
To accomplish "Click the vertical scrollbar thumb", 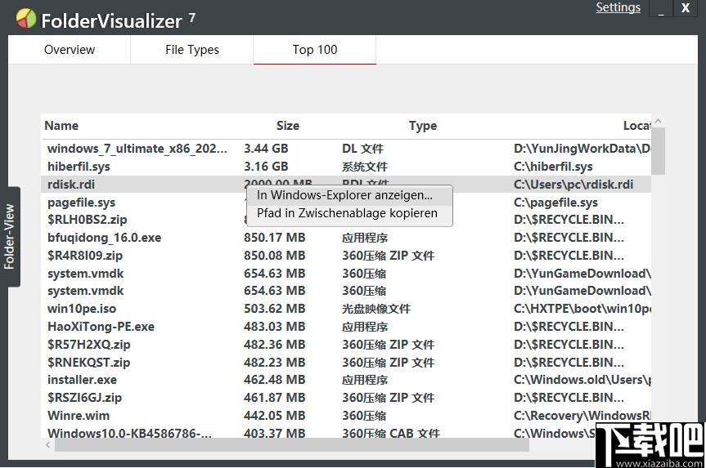I will point(658,151).
